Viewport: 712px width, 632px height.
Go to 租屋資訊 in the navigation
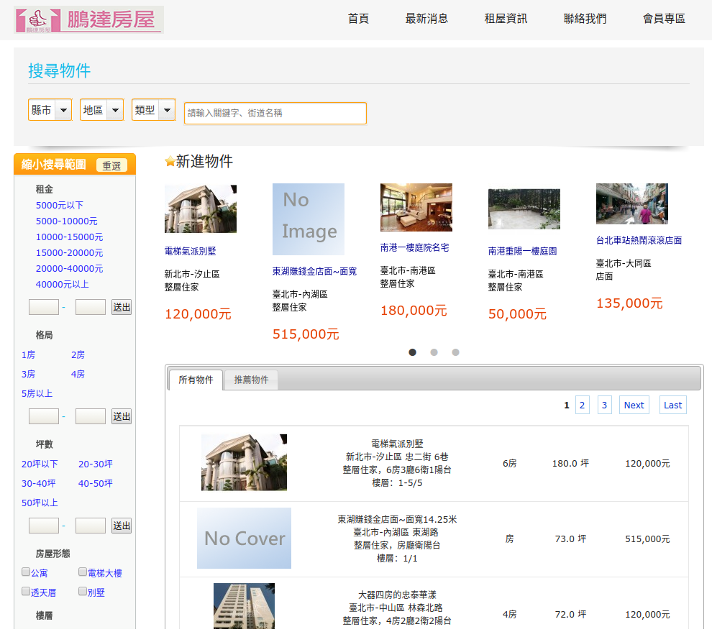506,19
